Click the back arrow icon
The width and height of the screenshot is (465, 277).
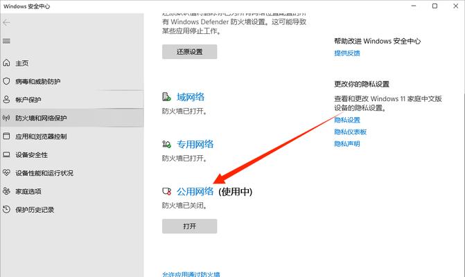6,23
